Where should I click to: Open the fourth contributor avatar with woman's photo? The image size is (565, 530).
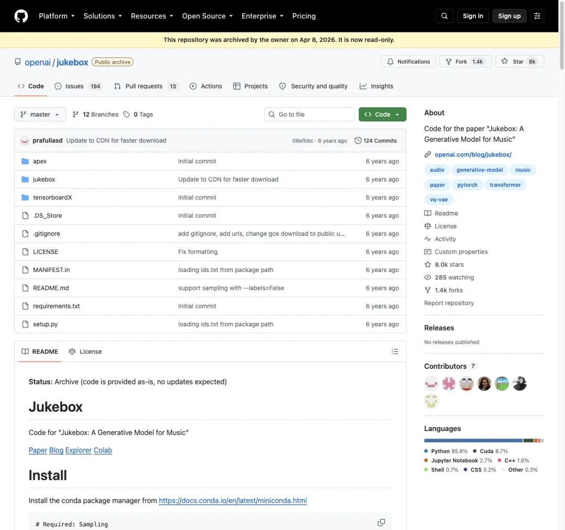[x=484, y=384]
